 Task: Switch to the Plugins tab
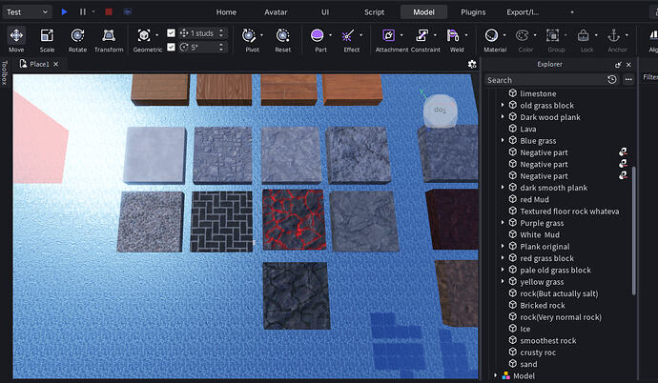473,12
